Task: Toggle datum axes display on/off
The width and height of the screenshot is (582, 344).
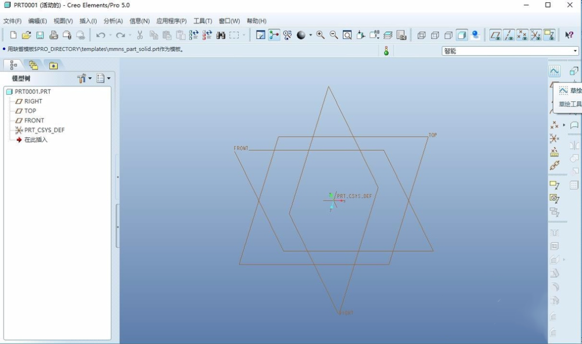Action: pos(509,35)
